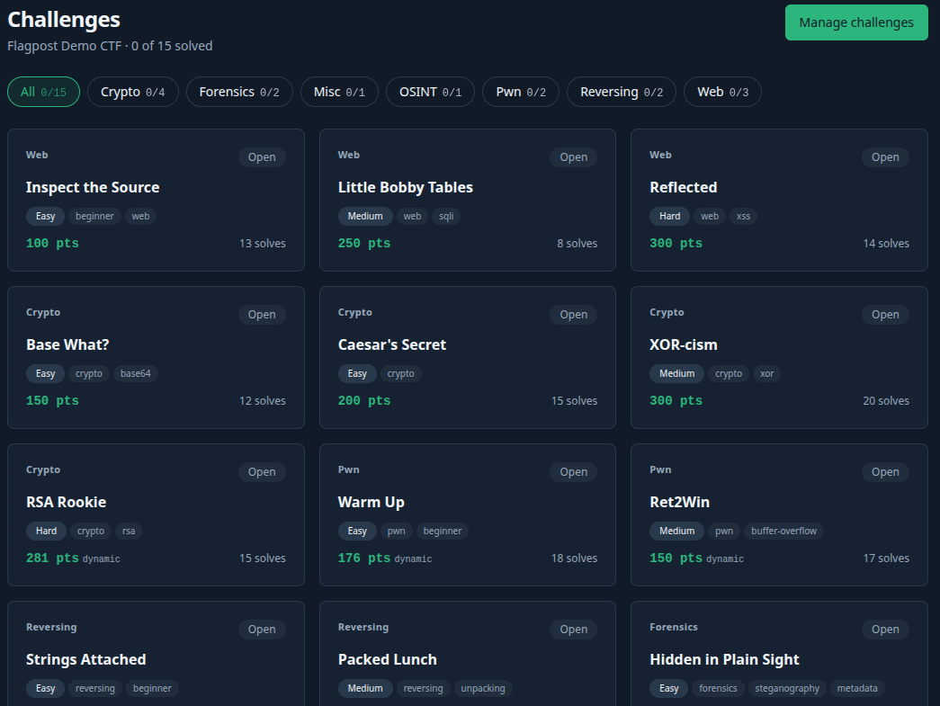Click the crypto tag on Caesar's Secret
The height and width of the screenshot is (706, 940).
[x=400, y=373]
